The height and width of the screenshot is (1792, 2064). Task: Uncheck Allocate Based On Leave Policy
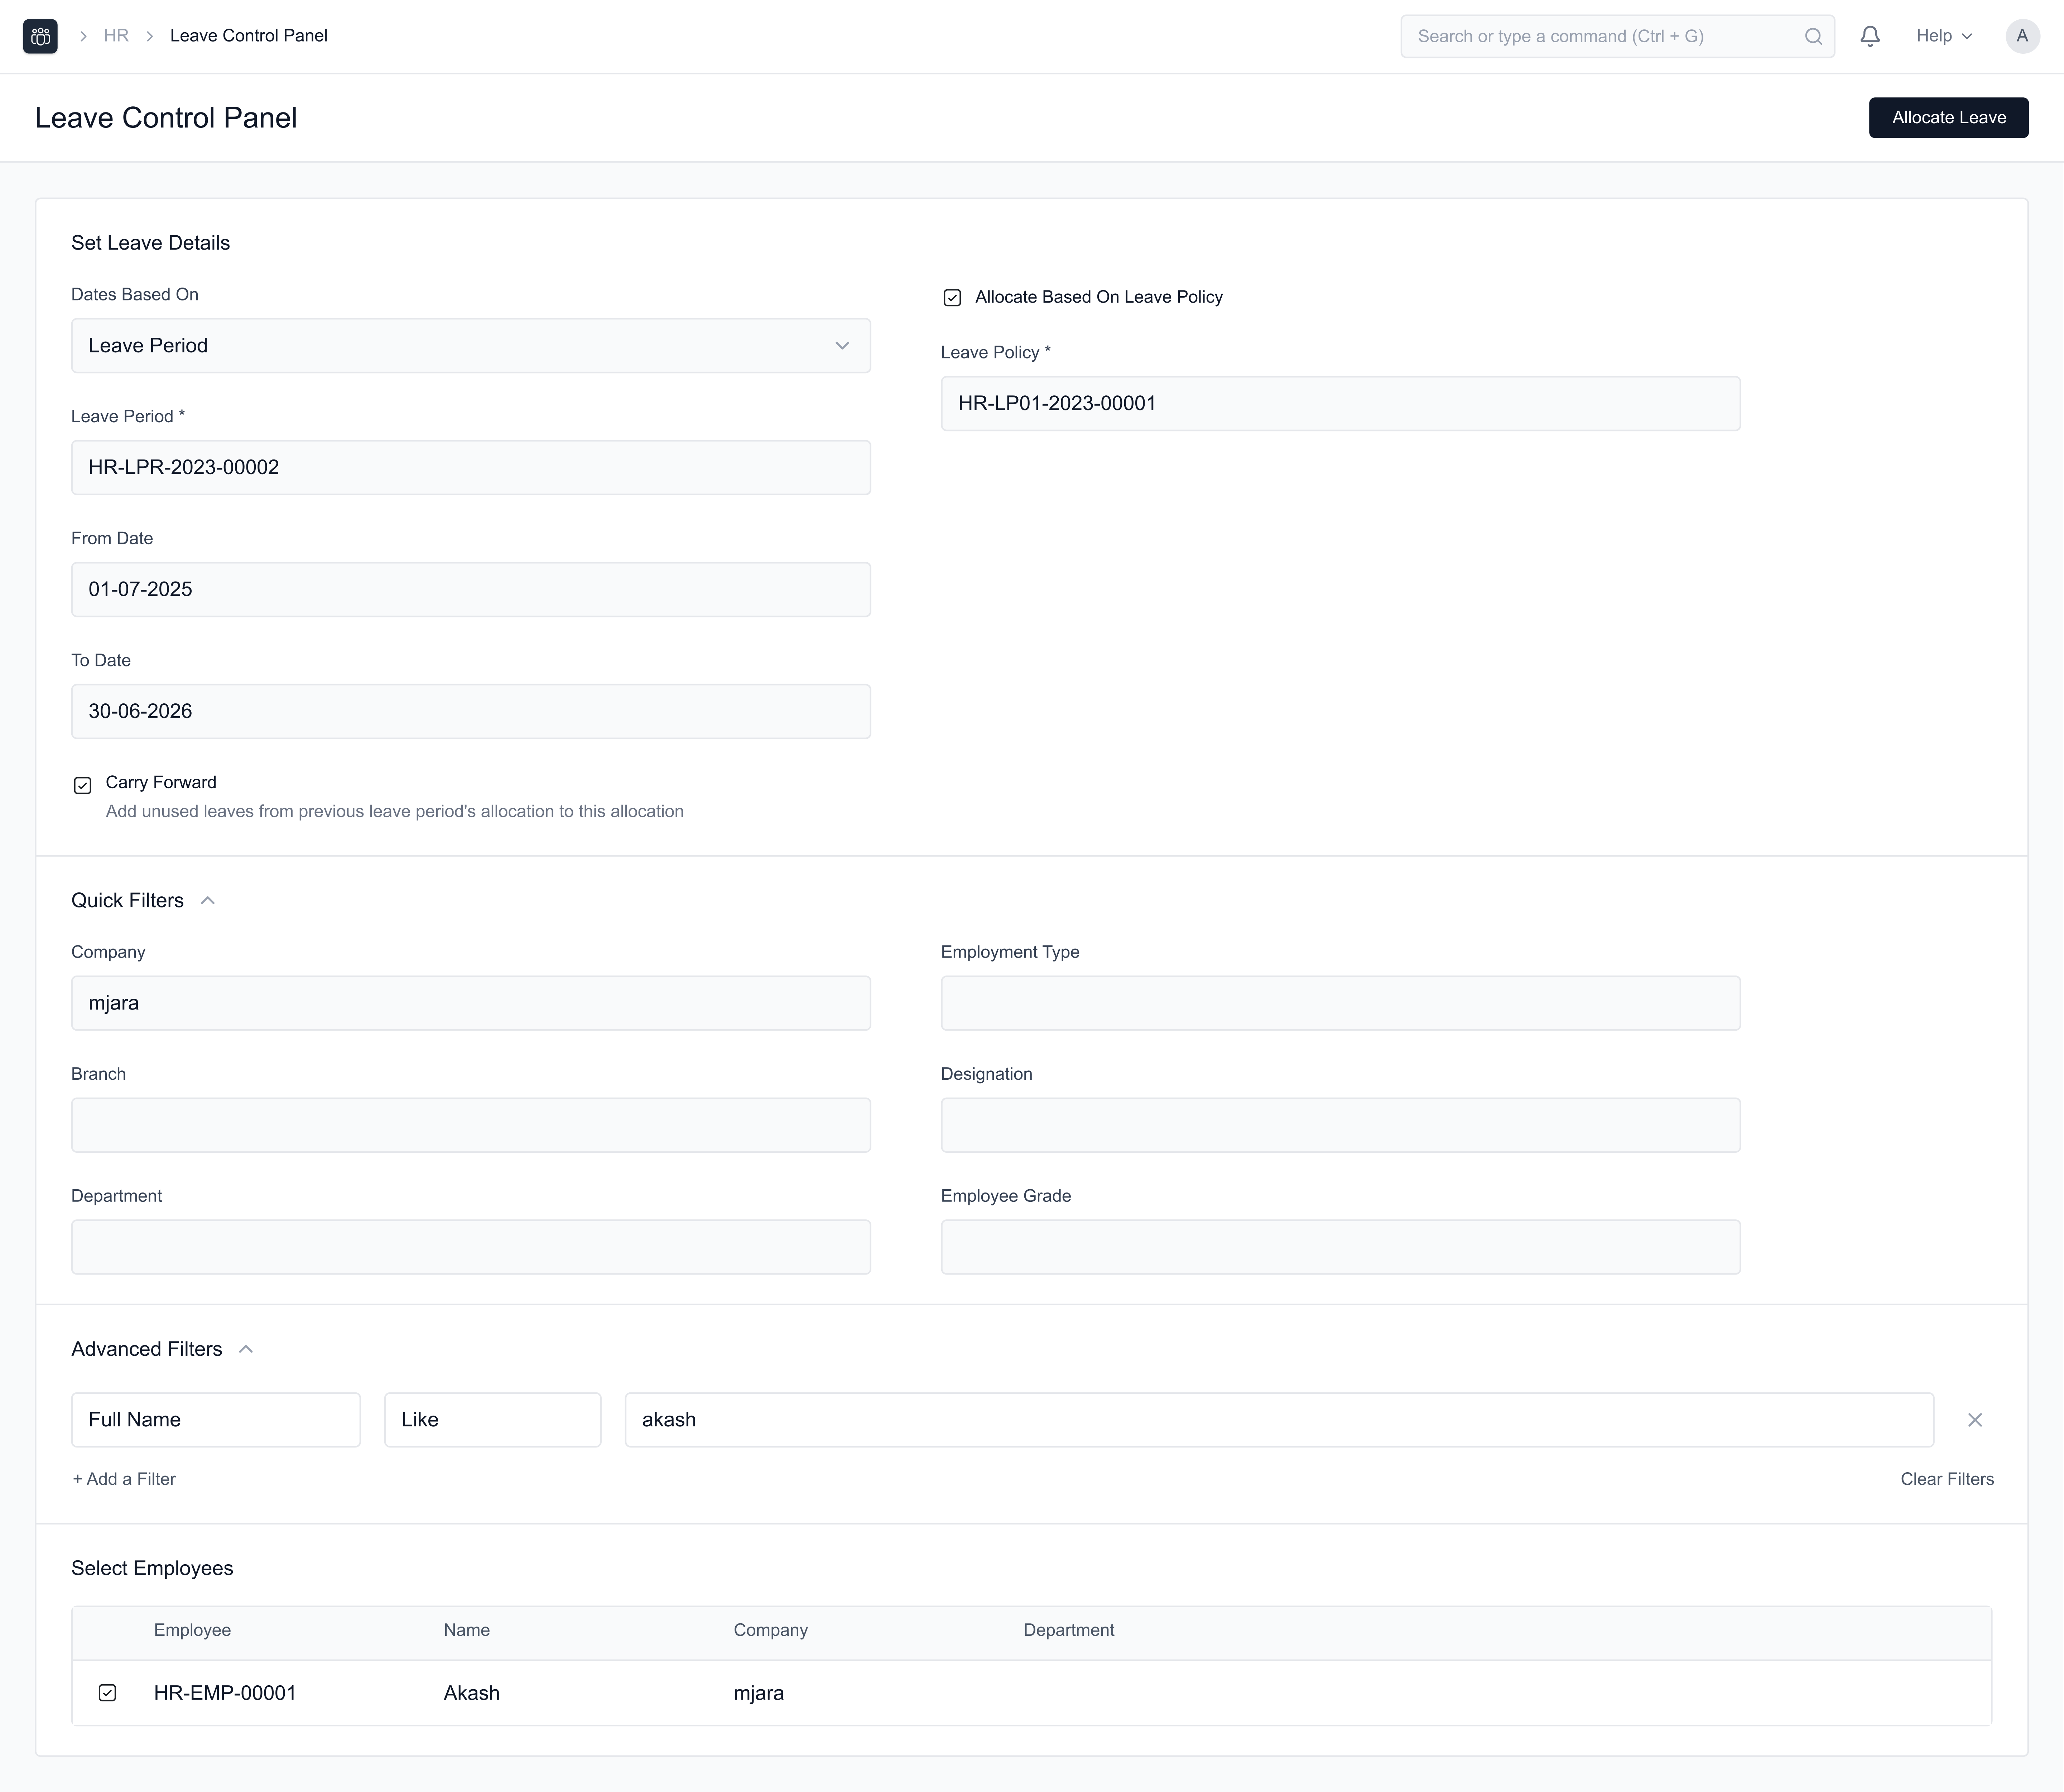pyautogui.click(x=952, y=298)
